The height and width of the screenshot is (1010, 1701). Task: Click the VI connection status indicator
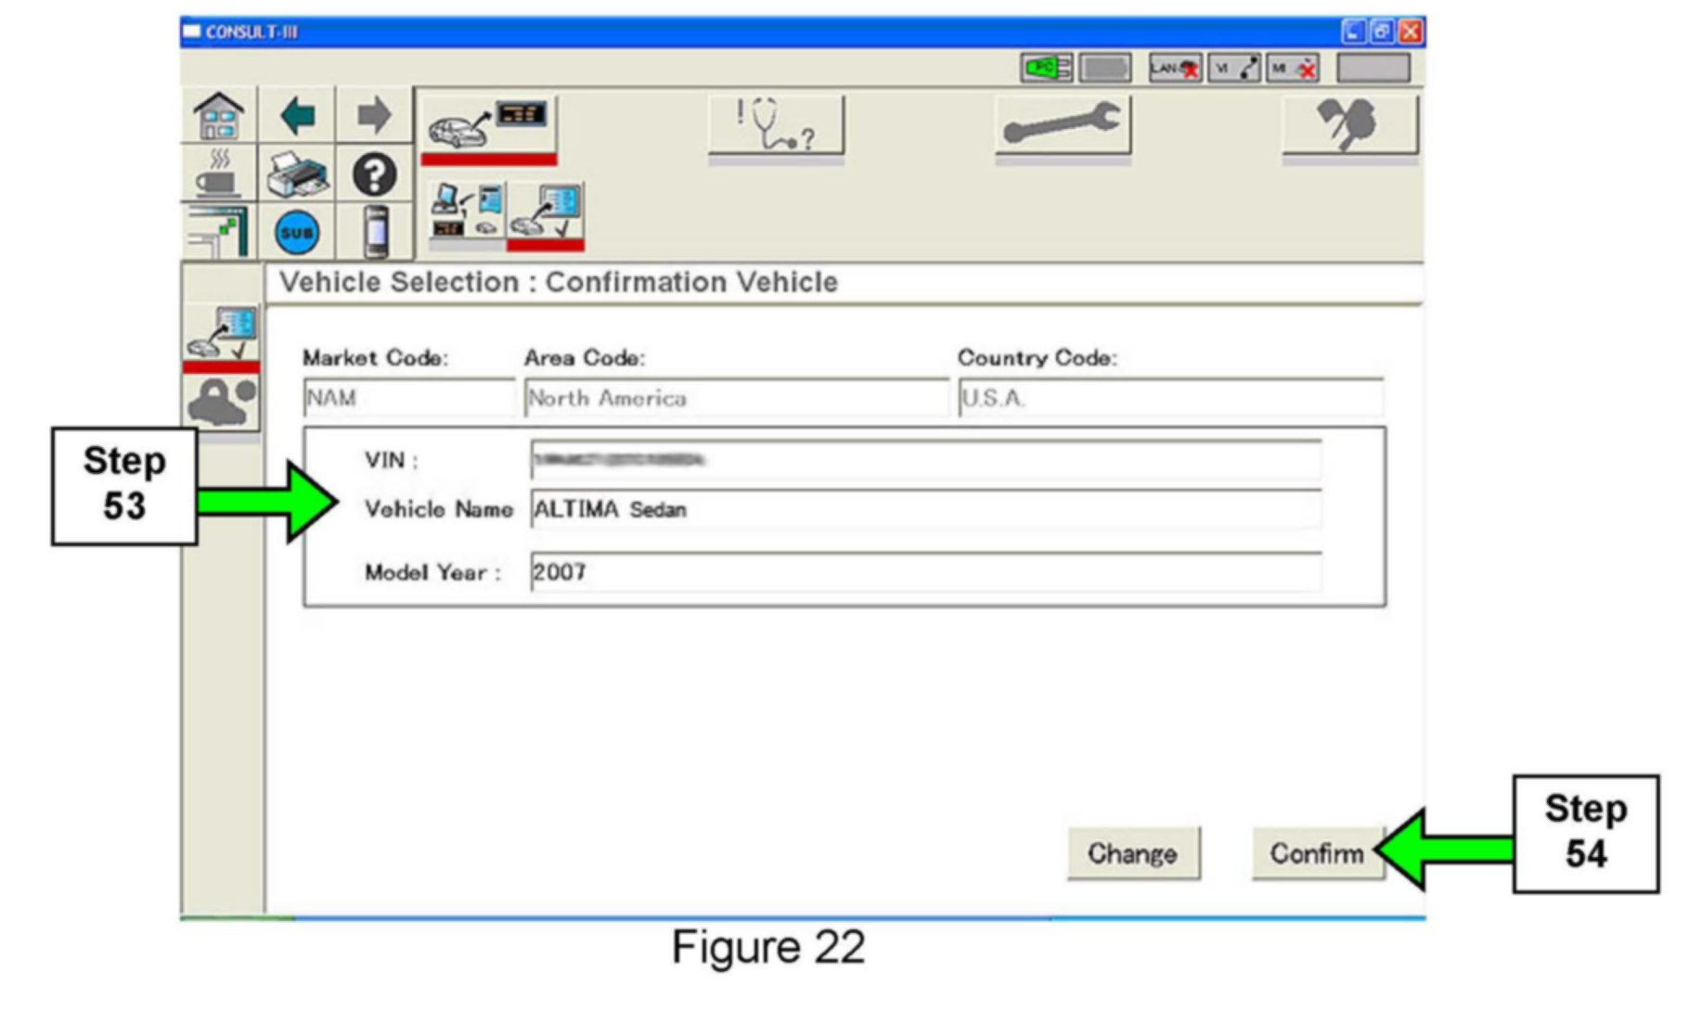tap(1234, 69)
